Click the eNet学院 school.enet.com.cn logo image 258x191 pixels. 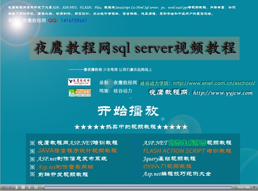coord(80,93)
